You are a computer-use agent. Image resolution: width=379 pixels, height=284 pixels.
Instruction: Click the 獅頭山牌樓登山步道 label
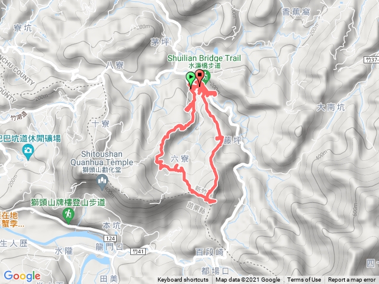pos(69,202)
